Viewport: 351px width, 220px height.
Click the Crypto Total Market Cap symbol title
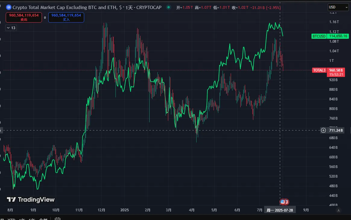(63, 7)
